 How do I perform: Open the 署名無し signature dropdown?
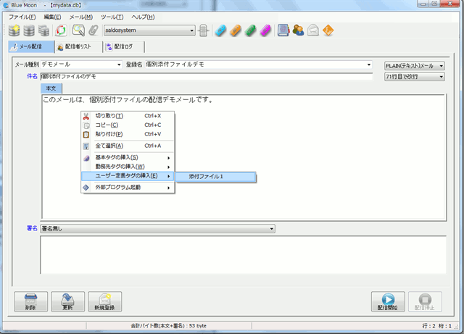pyautogui.click(x=271, y=229)
